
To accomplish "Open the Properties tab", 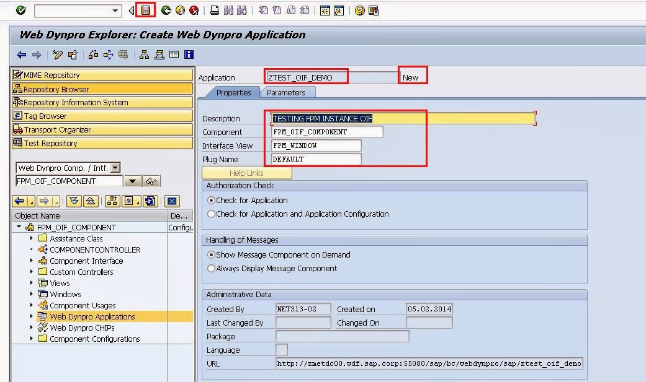I will click(x=233, y=92).
